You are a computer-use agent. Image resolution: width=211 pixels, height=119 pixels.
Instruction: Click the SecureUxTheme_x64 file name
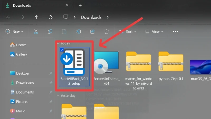[106, 81]
